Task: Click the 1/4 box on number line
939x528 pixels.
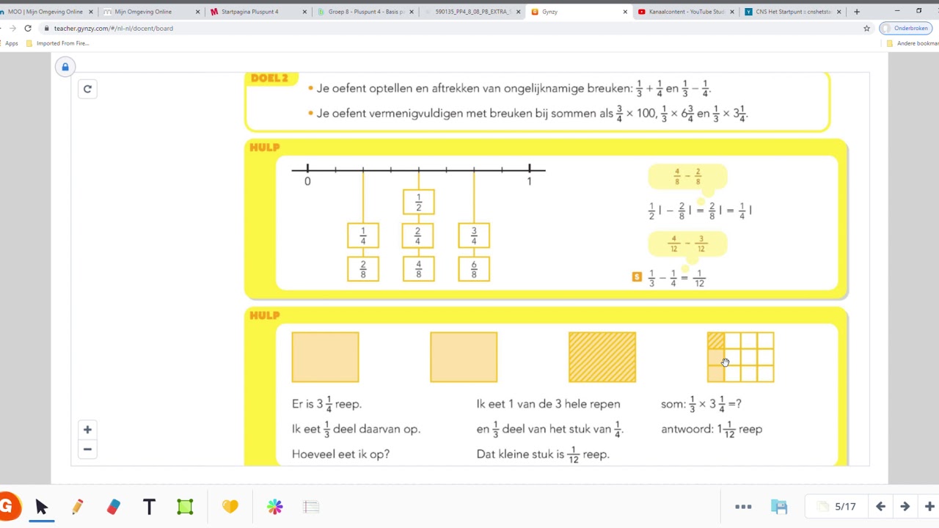Action: pos(363,235)
